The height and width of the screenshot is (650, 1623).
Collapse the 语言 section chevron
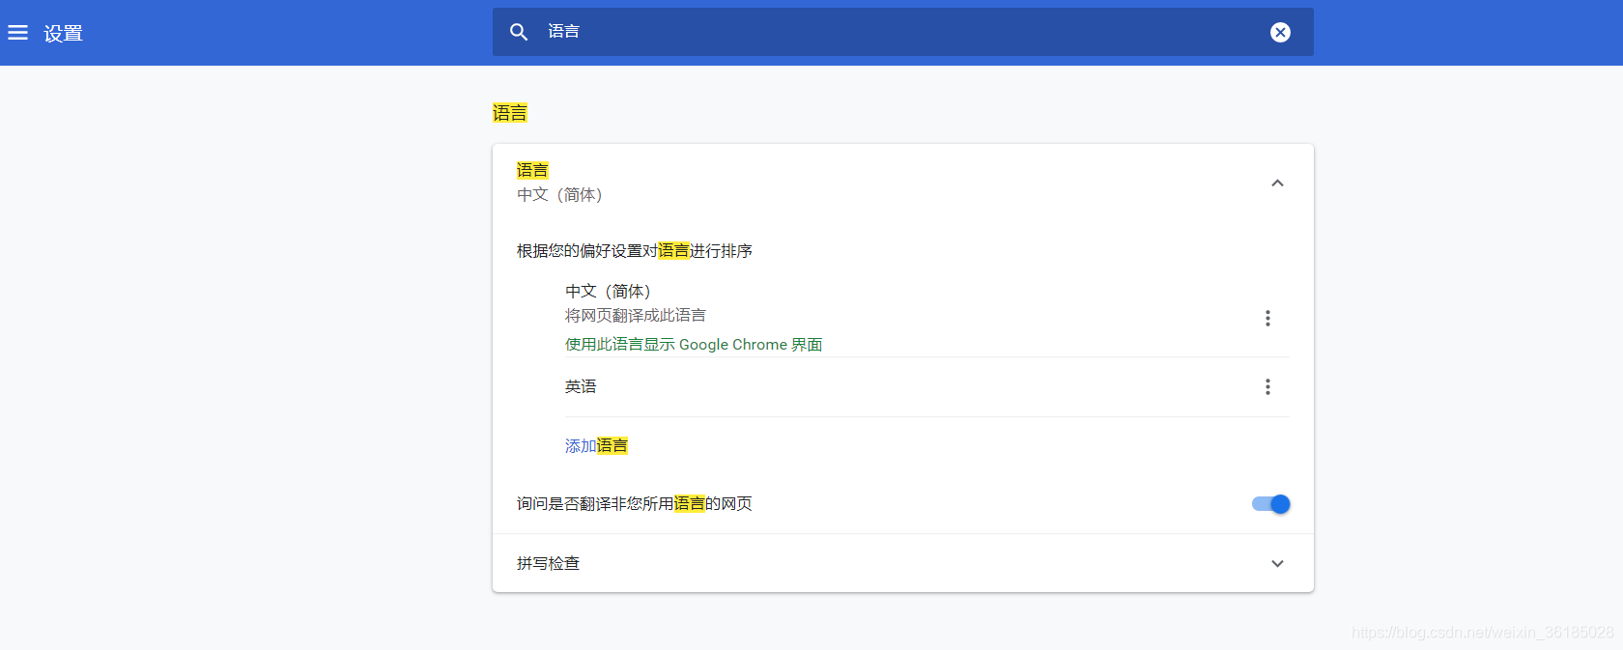point(1277,183)
